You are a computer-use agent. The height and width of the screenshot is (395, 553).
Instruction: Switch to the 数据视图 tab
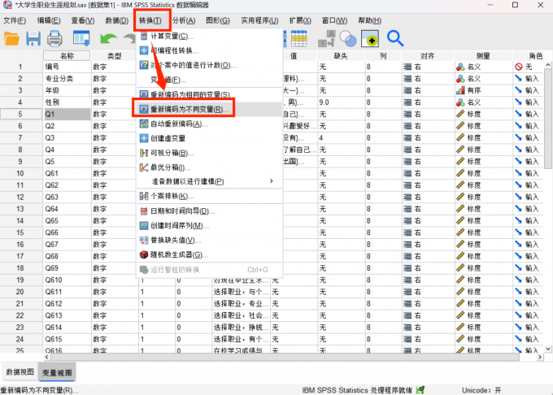[x=20, y=372]
